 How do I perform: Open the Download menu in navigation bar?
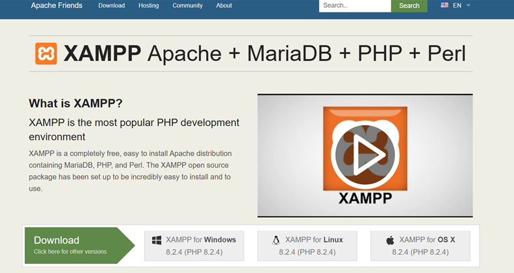pos(112,6)
